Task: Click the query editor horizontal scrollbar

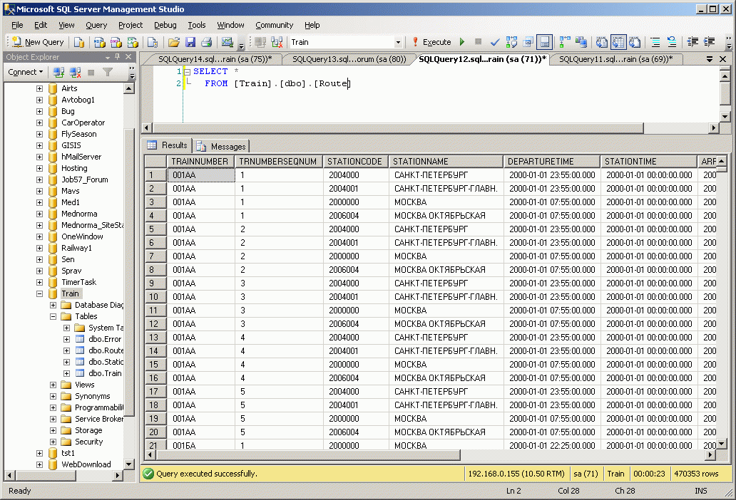Action: pos(399,128)
